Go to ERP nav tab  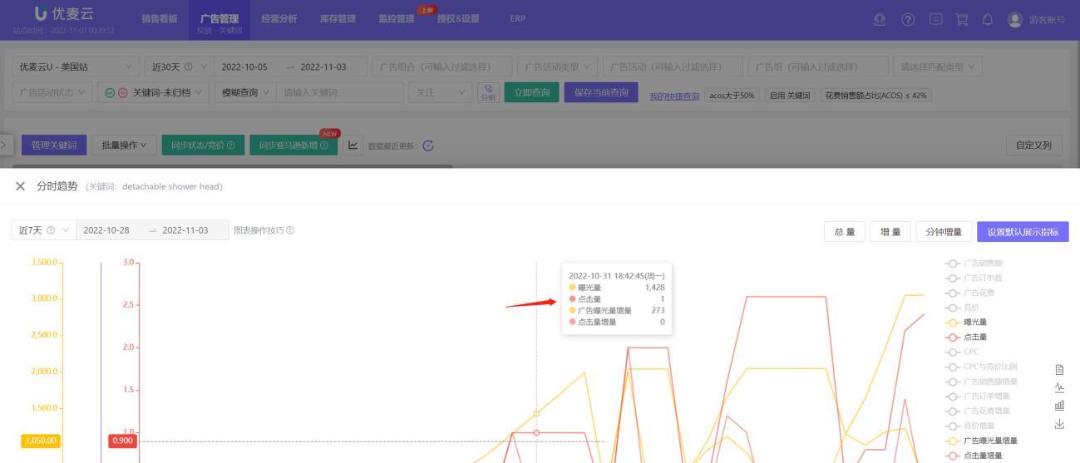(517, 18)
